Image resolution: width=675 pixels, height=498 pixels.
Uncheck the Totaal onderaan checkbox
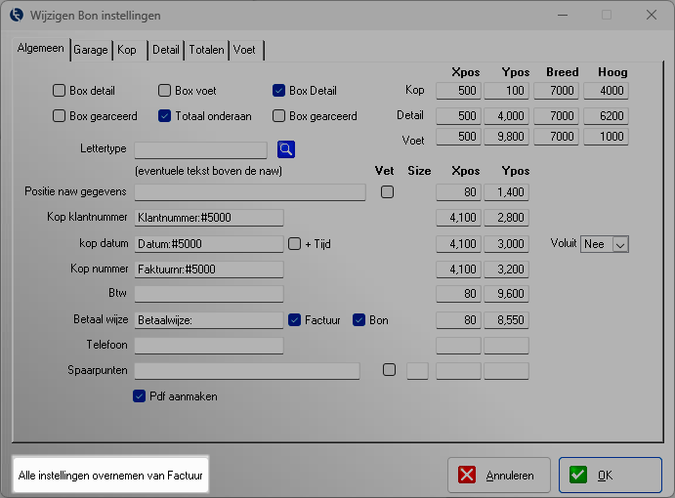[165, 116]
